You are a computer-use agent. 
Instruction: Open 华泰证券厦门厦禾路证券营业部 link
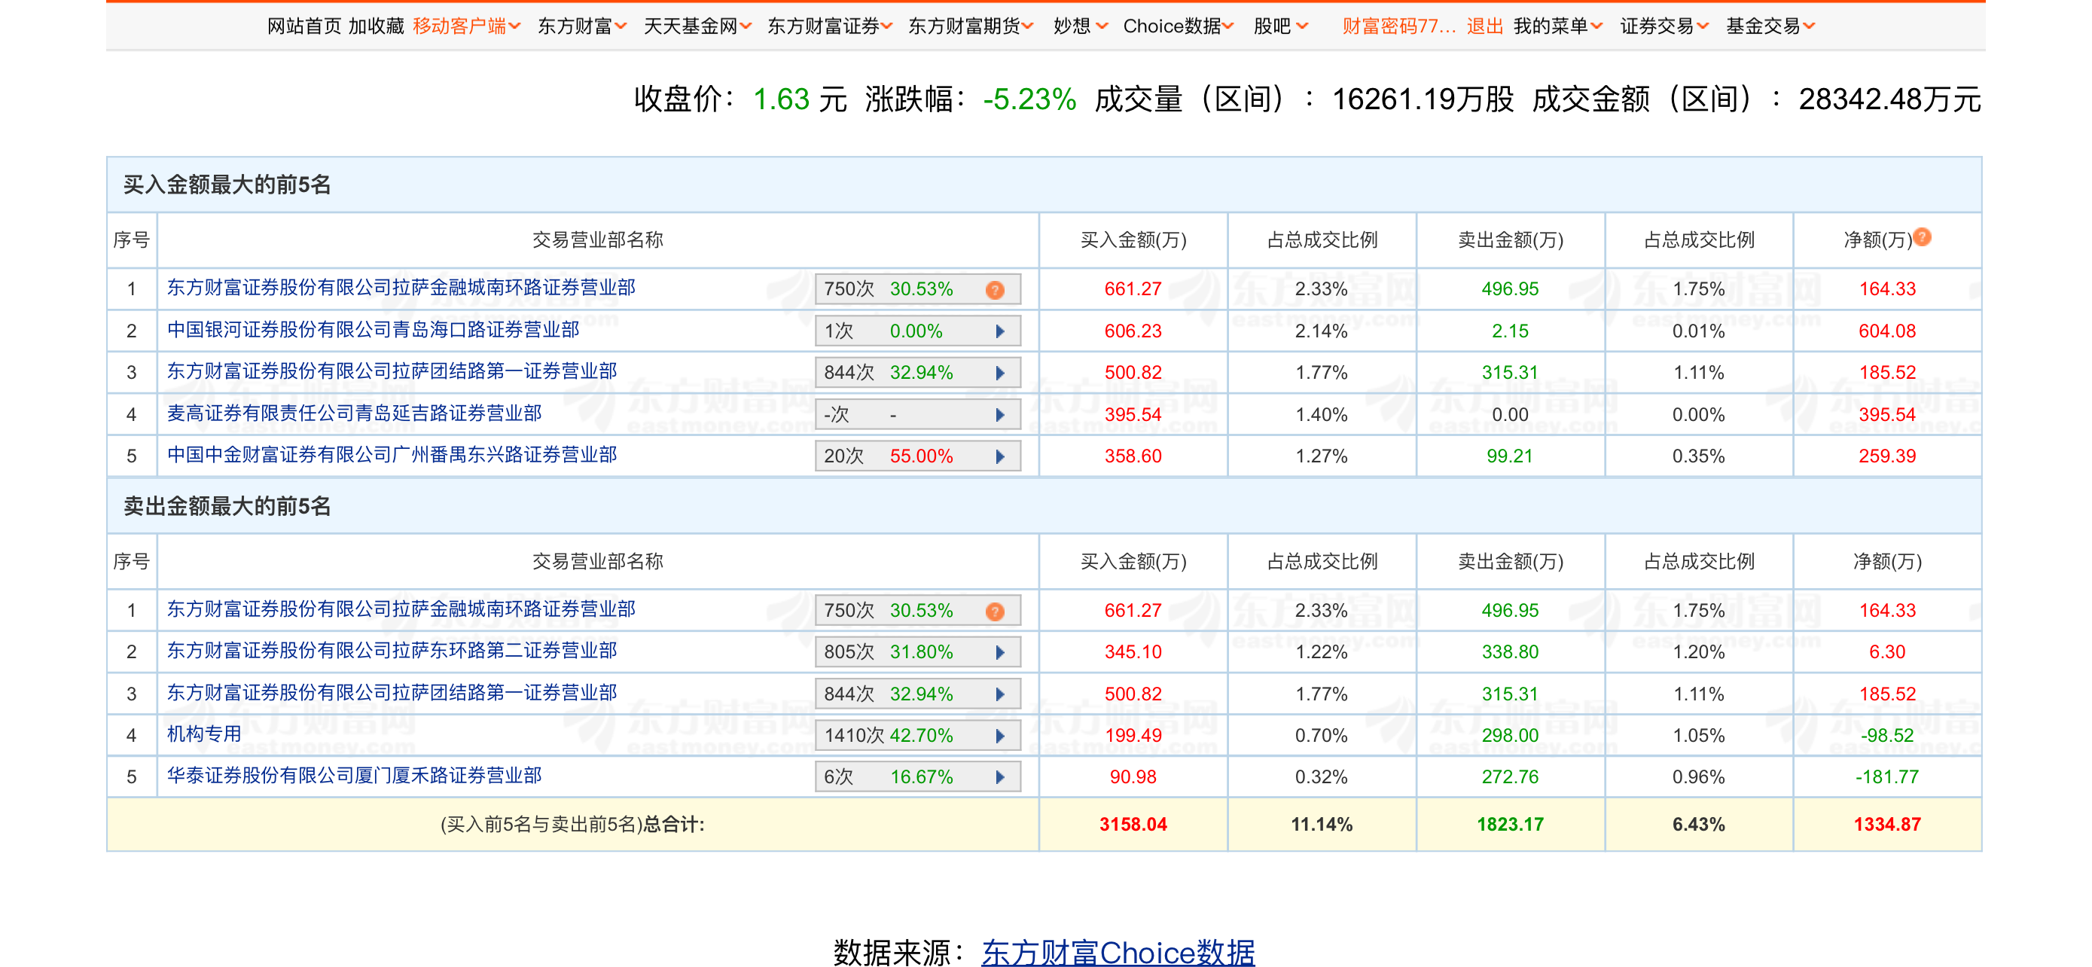pos(354,776)
